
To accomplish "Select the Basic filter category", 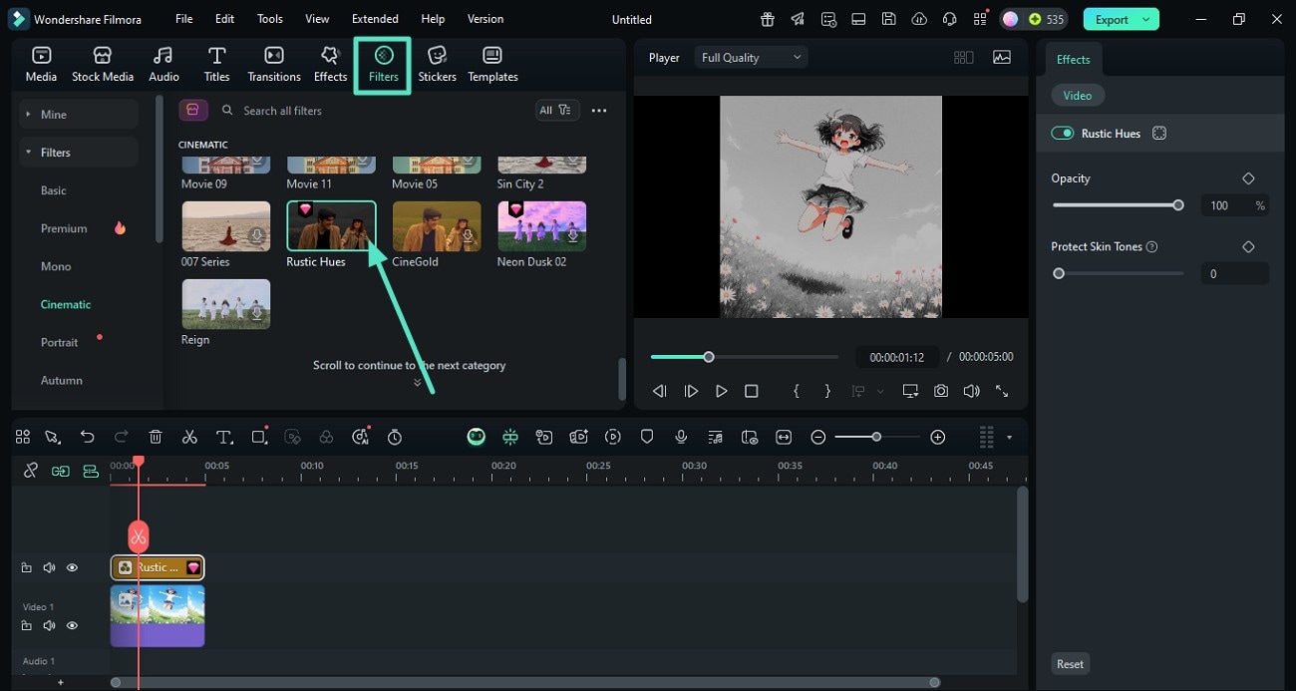I will (x=54, y=190).
